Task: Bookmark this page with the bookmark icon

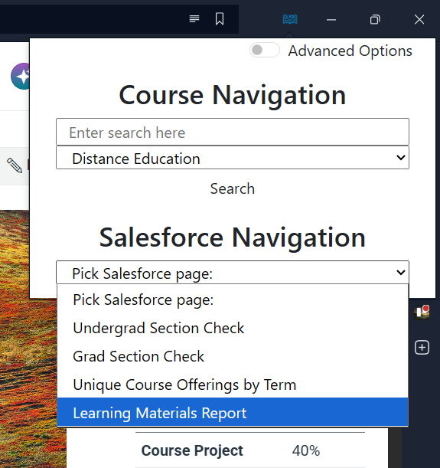Action: coord(220,19)
